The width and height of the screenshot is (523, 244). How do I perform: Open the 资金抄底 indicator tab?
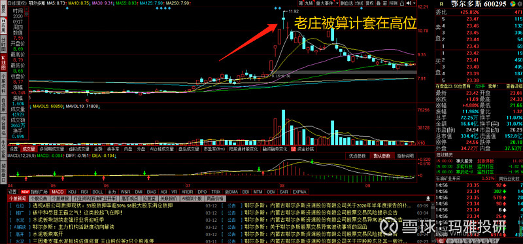coord(303,149)
